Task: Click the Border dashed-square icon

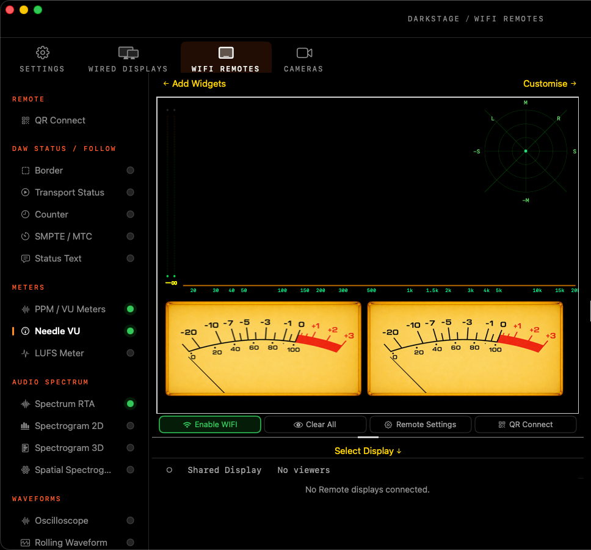Action: (25, 170)
